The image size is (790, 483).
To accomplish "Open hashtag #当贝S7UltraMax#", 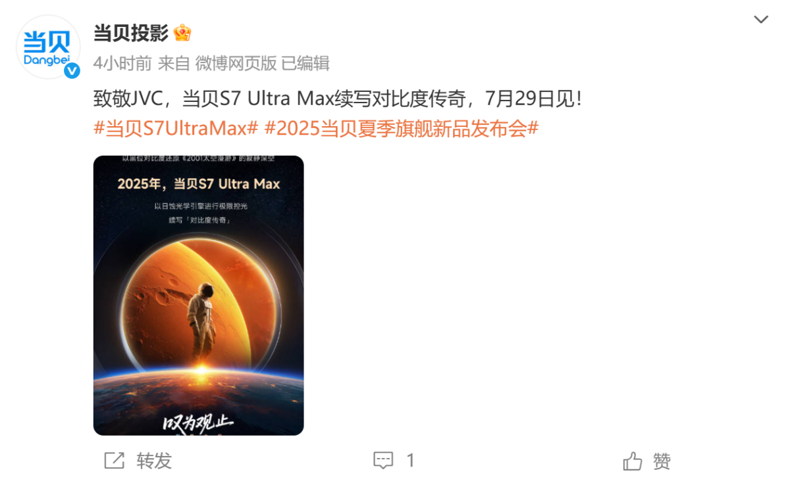I will (176, 128).
